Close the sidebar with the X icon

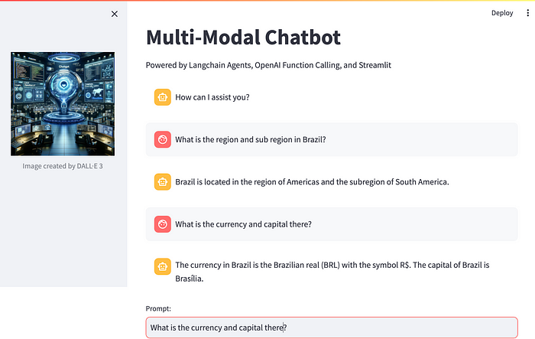[115, 14]
